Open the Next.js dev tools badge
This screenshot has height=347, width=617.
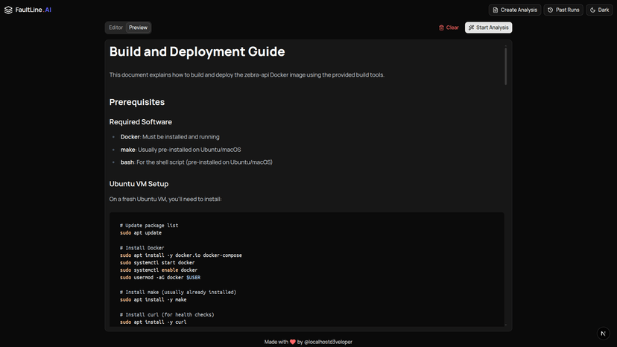603,333
